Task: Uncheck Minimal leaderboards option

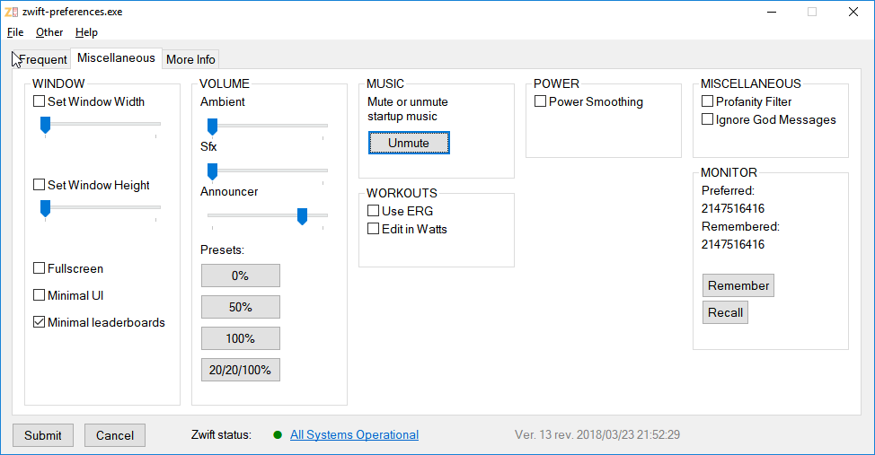Action: (39, 322)
